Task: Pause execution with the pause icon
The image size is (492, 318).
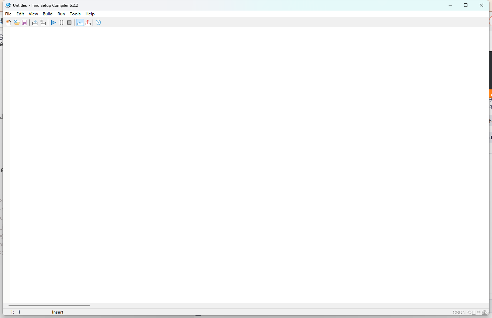Action: (x=61, y=23)
